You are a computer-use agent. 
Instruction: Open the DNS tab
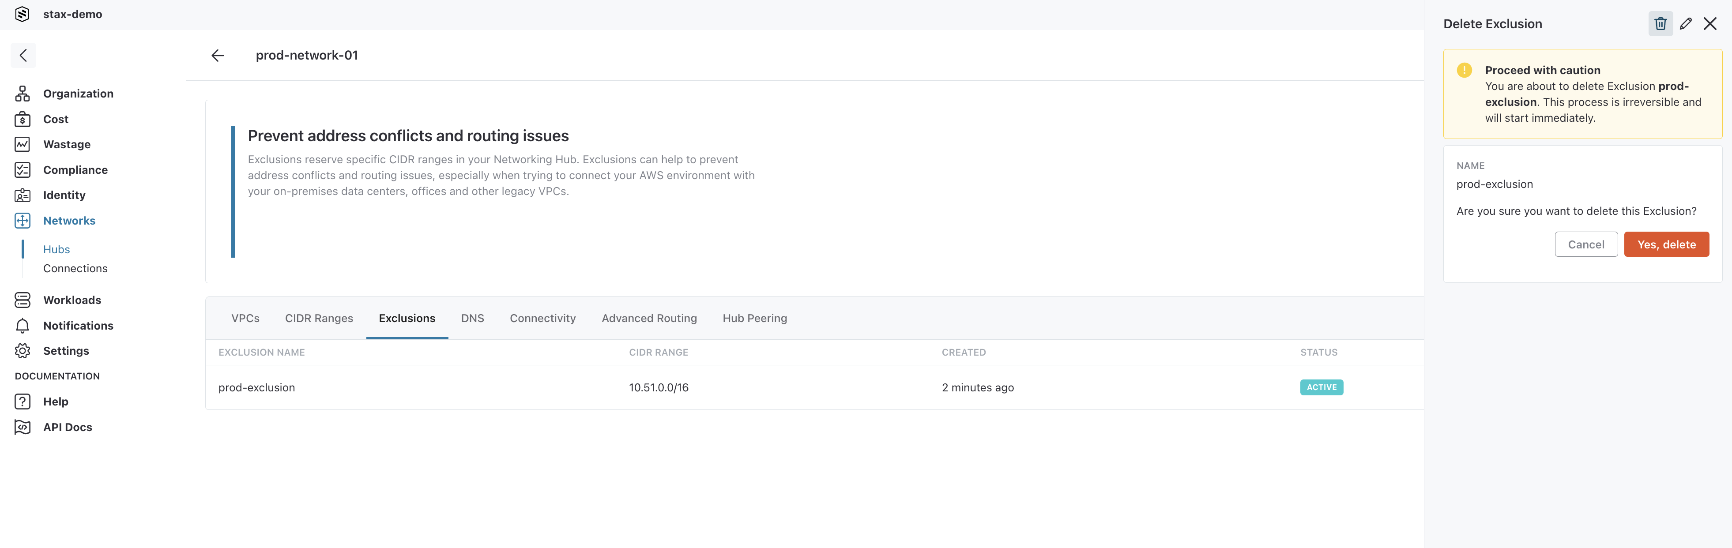tap(473, 318)
